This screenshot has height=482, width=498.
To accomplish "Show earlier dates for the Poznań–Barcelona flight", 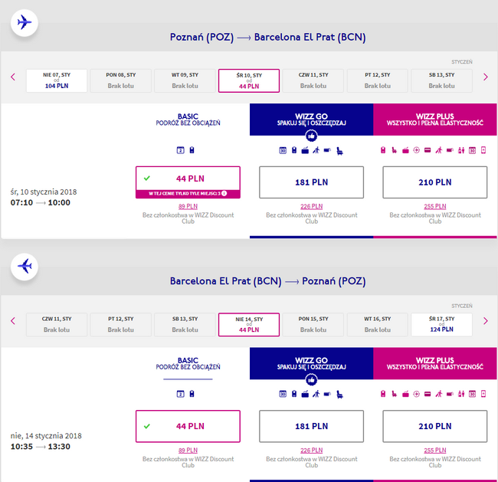I will click(x=13, y=77).
